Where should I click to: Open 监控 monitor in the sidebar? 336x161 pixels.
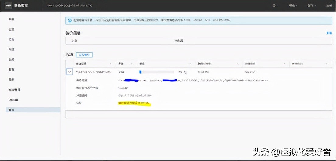pyautogui.click(x=11, y=29)
